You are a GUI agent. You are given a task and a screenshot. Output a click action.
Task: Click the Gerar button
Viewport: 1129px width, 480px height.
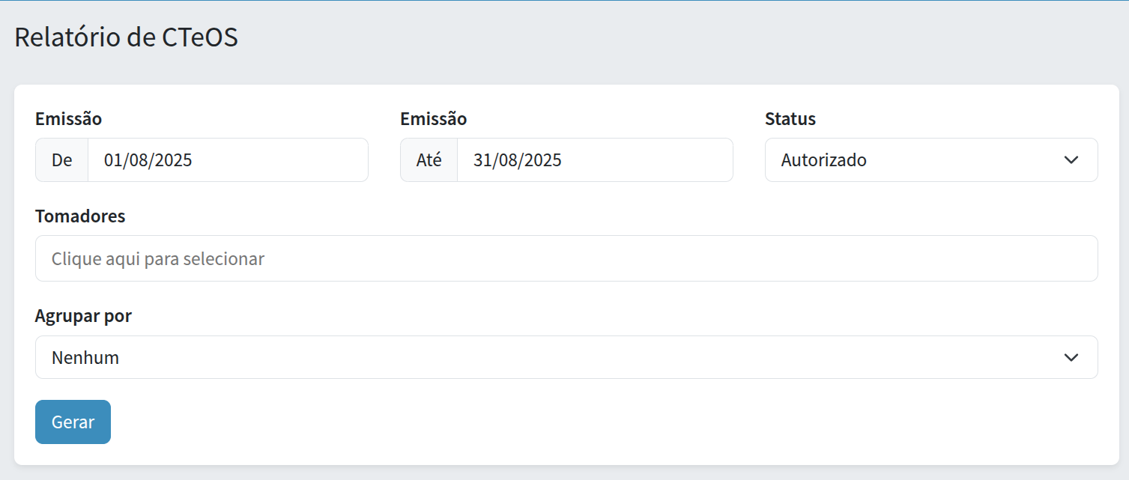coord(73,422)
